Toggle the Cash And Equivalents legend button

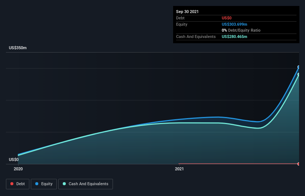click(x=85, y=184)
